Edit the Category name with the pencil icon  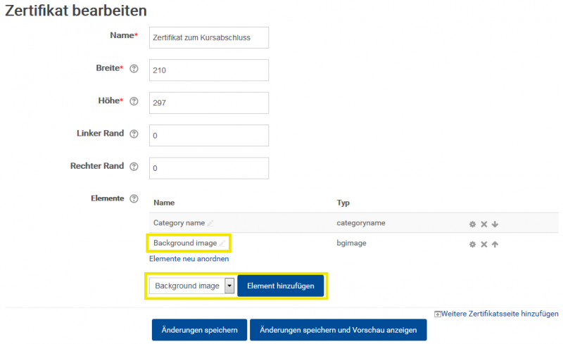pyautogui.click(x=210, y=223)
